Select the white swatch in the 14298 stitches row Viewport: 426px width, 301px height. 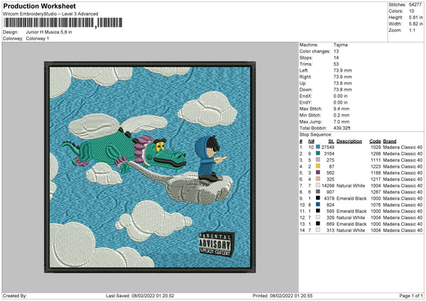(318, 185)
